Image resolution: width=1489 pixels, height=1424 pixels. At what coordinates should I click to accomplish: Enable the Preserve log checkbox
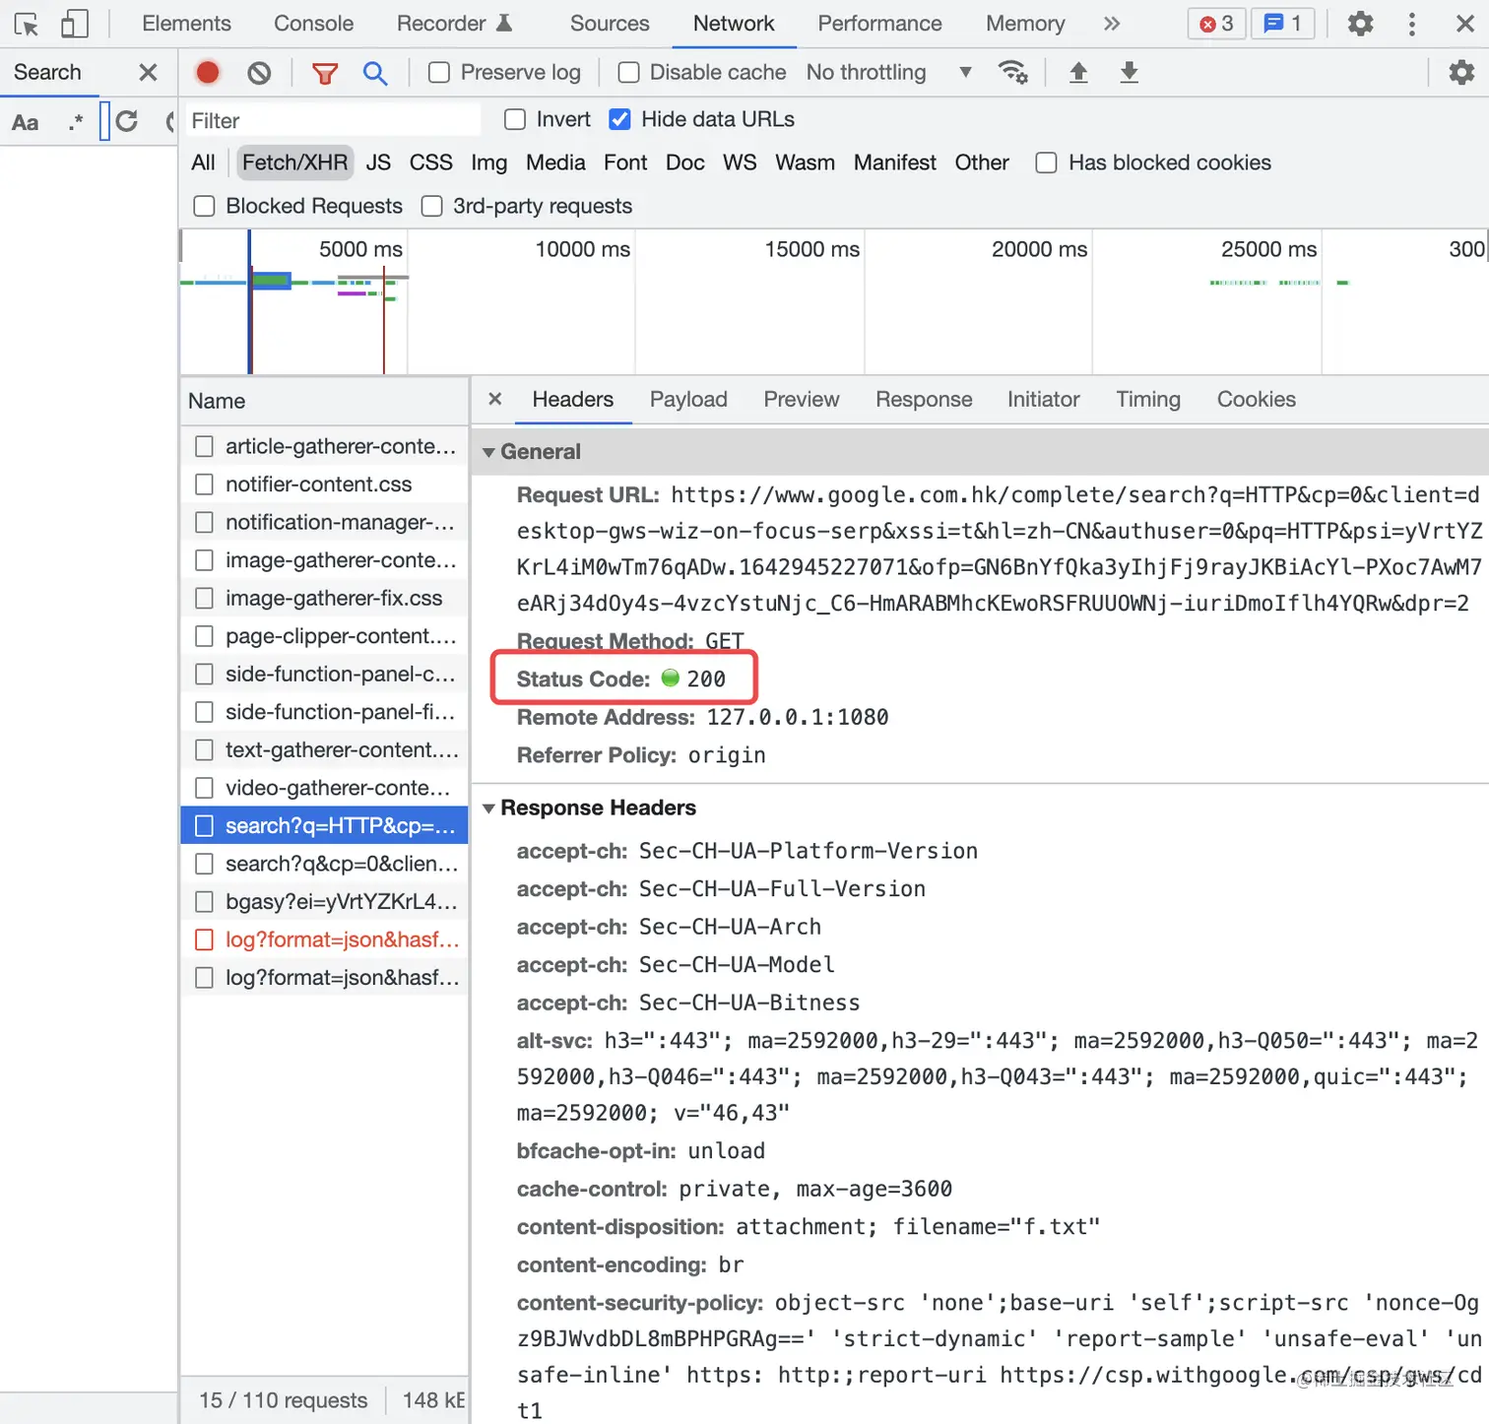click(439, 72)
